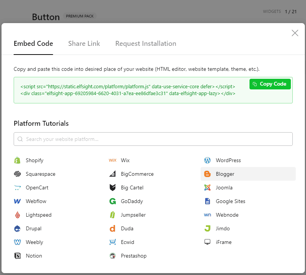Click the OpenCart cart icon

[x=17, y=187]
